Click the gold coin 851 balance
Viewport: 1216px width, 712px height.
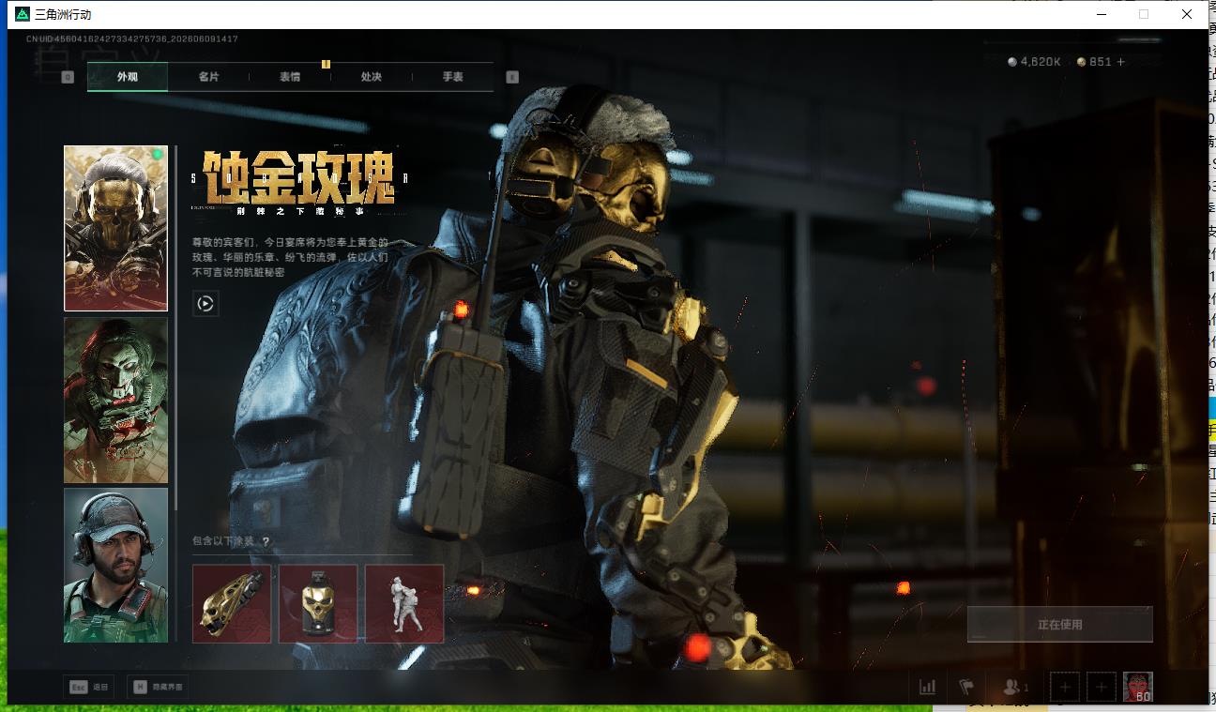1094,62
